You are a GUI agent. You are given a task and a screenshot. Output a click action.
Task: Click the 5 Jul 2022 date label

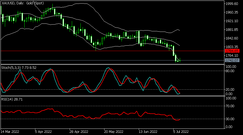[x=181, y=132]
